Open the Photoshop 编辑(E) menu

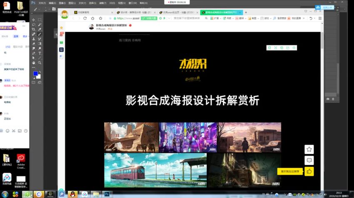point(52,3)
